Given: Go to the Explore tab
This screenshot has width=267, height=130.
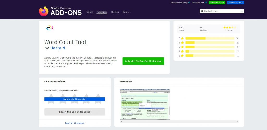Looking at the screenshot, I should (x=89, y=12).
